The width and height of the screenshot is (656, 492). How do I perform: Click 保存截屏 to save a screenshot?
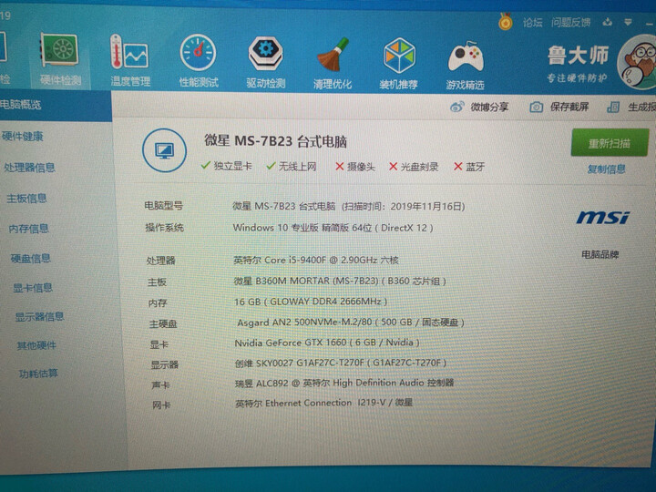pos(569,108)
